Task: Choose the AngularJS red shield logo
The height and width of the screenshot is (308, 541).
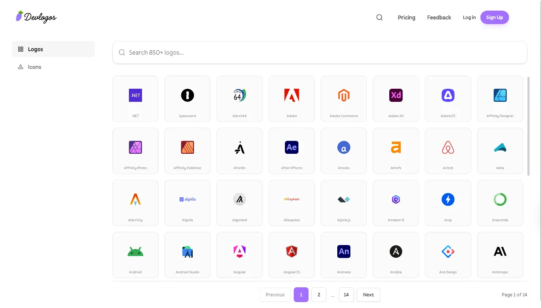Action: (292, 255)
